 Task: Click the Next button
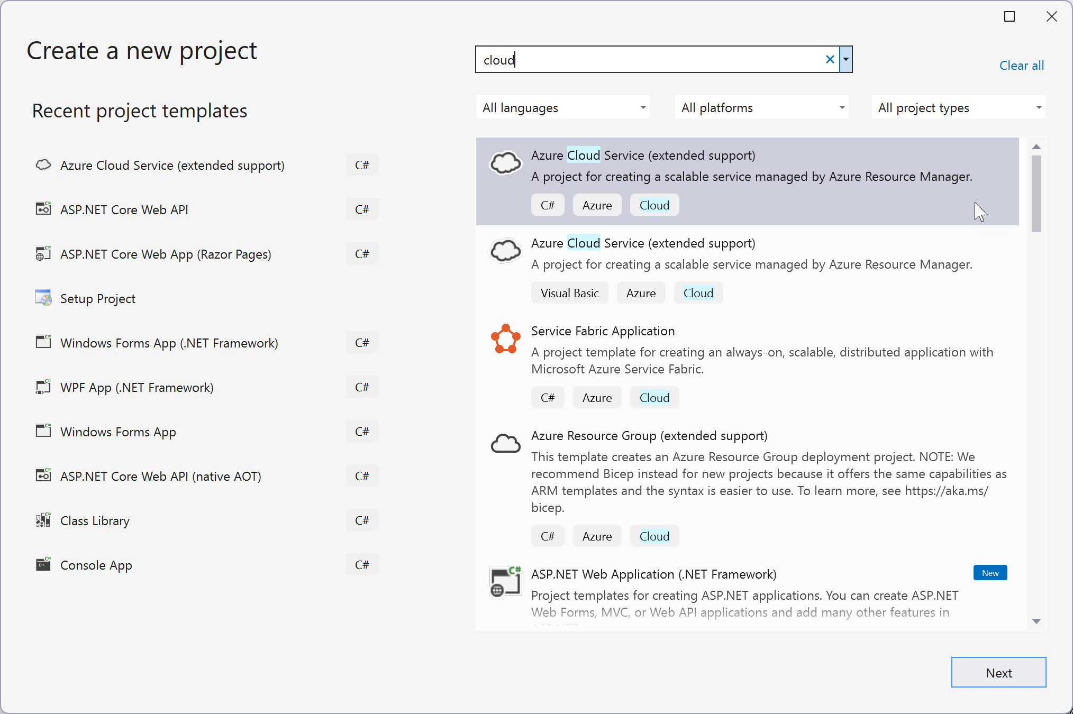999,673
